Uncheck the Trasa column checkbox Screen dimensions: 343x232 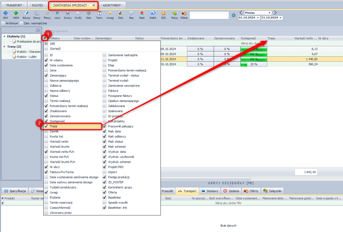coord(46,126)
